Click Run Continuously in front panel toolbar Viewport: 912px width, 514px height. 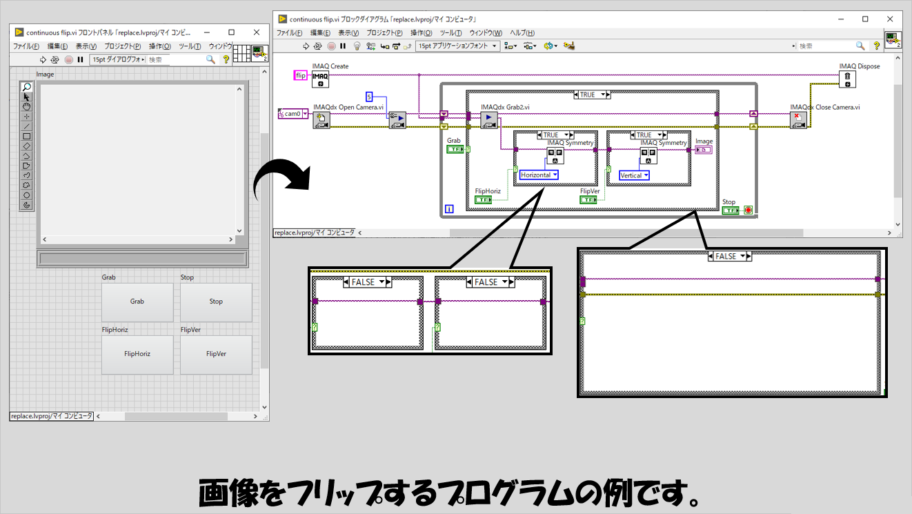coord(55,60)
